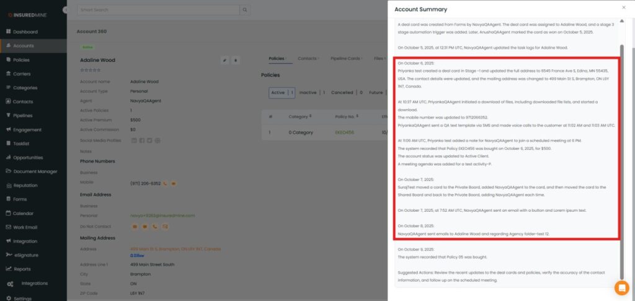The image size is (635, 301).
Task: Go to the Dashboard menu item
Action: click(x=25, y=32)
